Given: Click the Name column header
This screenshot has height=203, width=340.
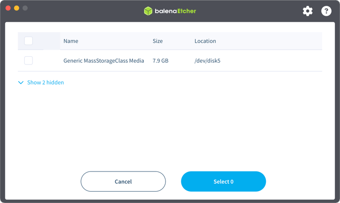Looking at the screenshot, I should [71, 41].
